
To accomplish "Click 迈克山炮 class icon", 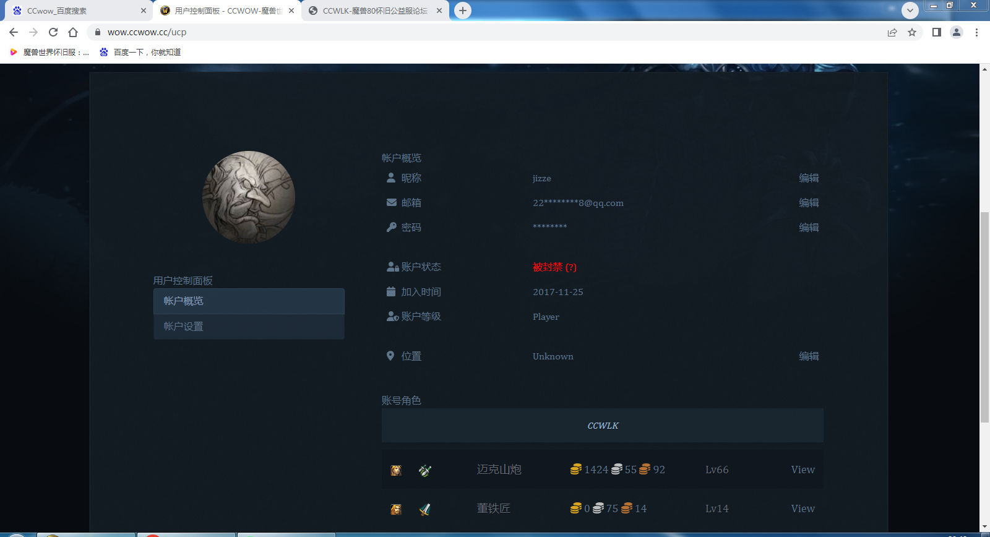I will point(424,470).
